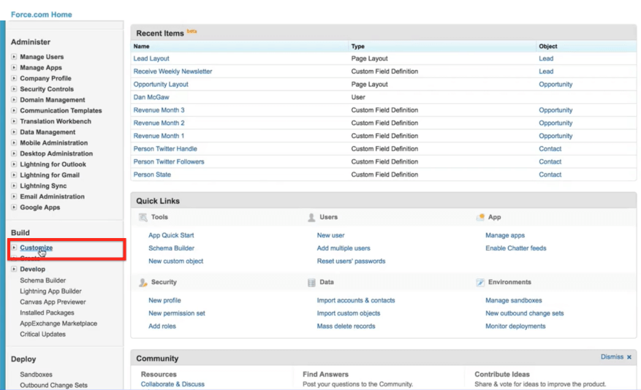Expand Translation Workbench arrow
This screenshot has height=390, width=641.
(x=14, y=121)
